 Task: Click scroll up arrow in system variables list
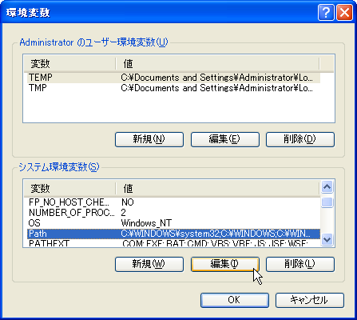pyautogui.click(x=327, y=187)
